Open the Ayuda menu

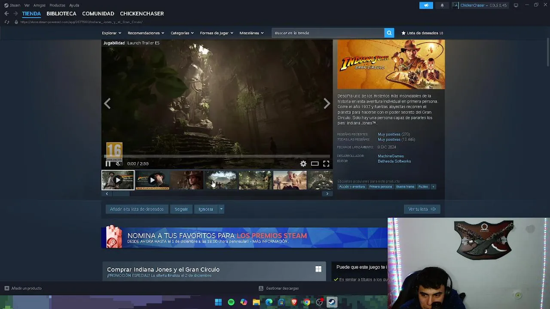coord(74,5)
